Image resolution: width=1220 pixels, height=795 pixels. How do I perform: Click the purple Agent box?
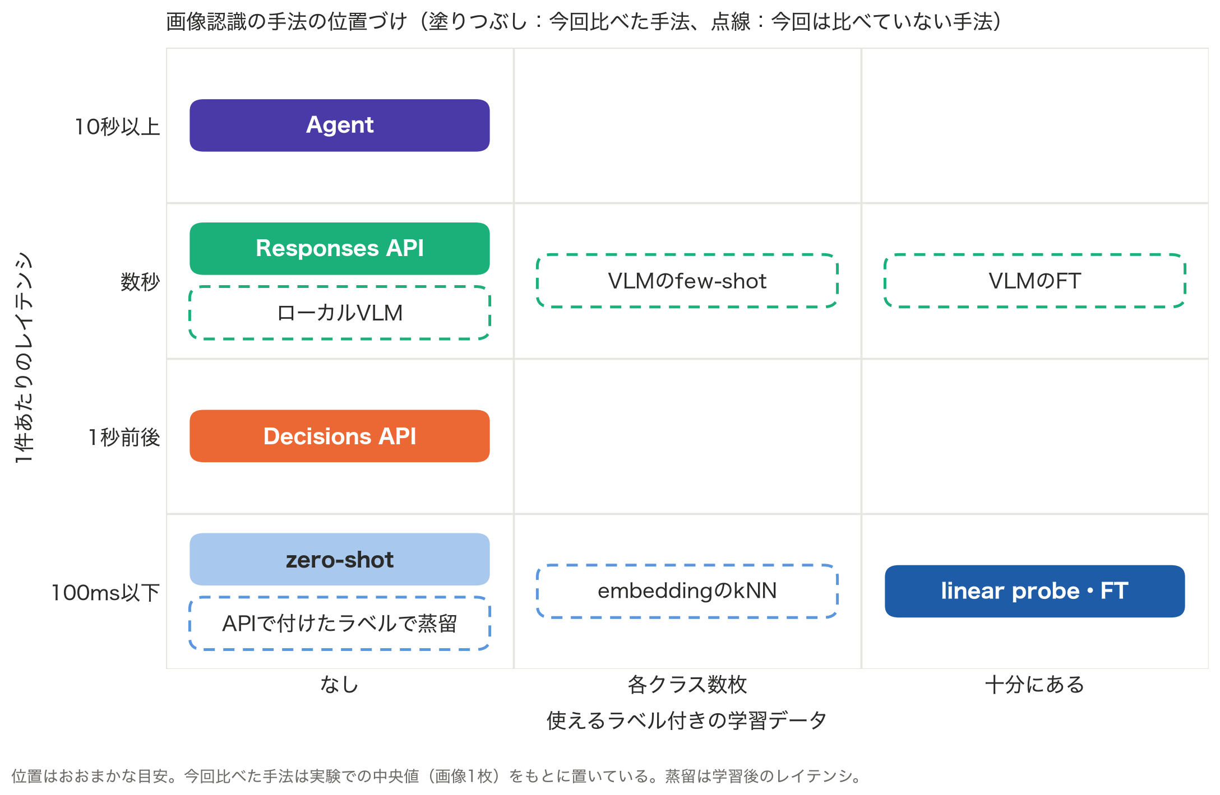[339, 125]
